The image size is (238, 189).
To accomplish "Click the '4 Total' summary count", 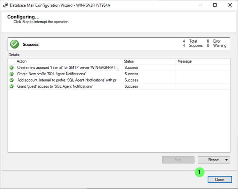I will [190, 41].
